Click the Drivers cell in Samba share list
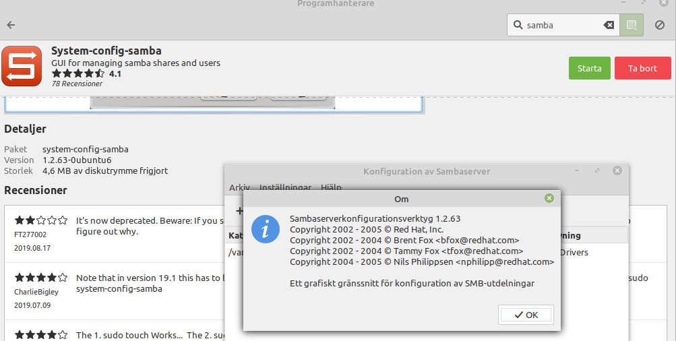 [574, 252]
